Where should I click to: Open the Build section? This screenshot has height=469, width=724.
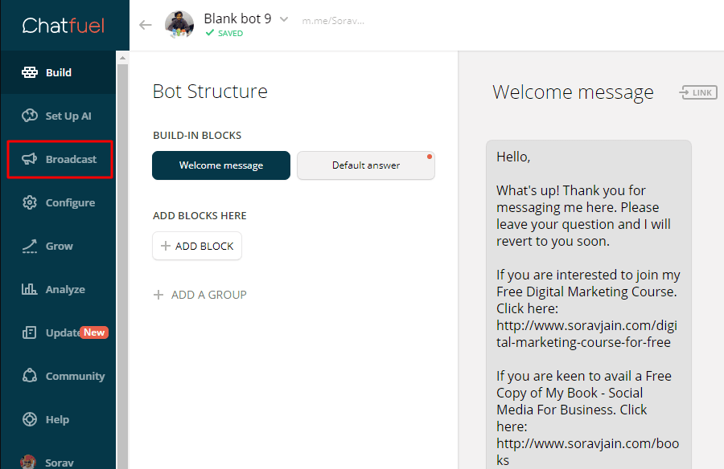coord(58,72)
